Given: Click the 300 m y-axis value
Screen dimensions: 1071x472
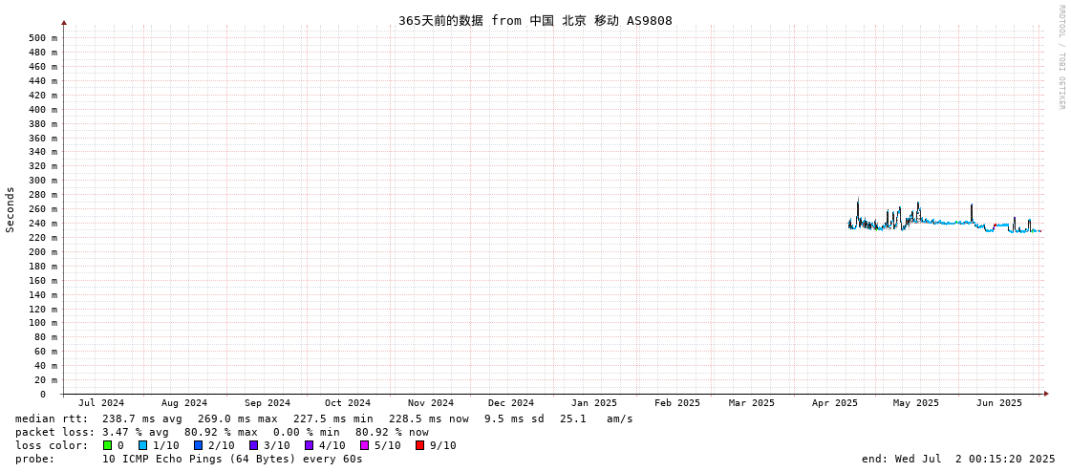Looking at the screenshot, I should pos(43,181).
